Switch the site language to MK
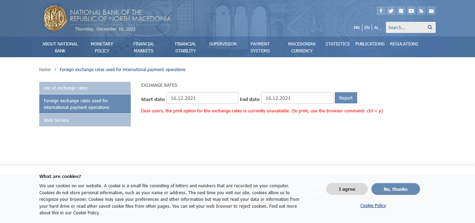The height and width of the screenshot is (223, 475). 357,28
